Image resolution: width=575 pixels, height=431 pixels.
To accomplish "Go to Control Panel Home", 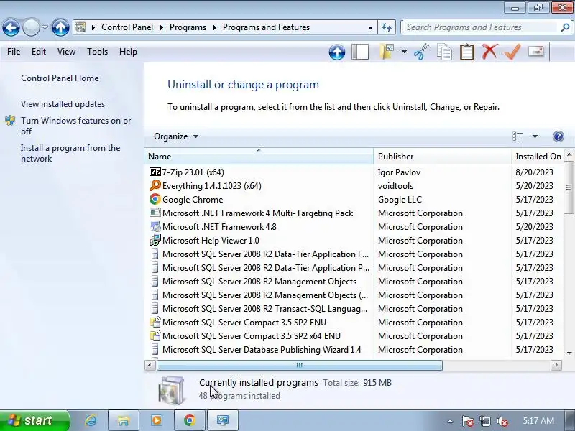I will point(60,78).
